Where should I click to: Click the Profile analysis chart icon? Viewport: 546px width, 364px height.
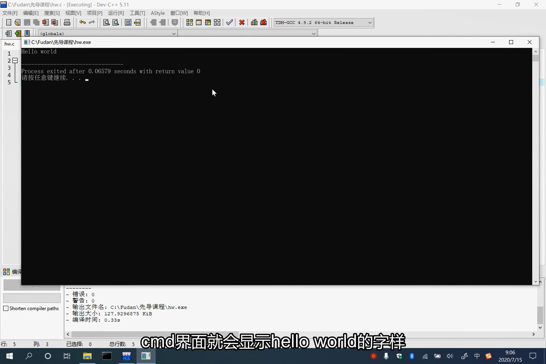point(254,23)
